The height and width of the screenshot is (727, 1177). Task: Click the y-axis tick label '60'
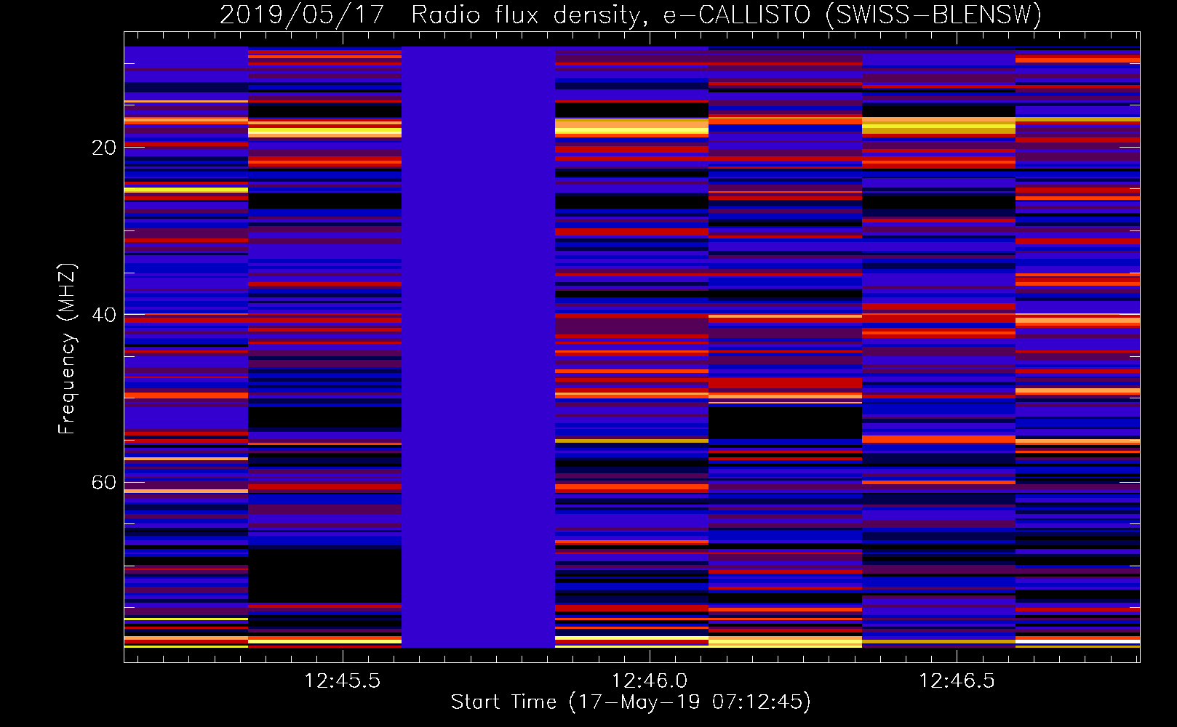click(103, 483)
